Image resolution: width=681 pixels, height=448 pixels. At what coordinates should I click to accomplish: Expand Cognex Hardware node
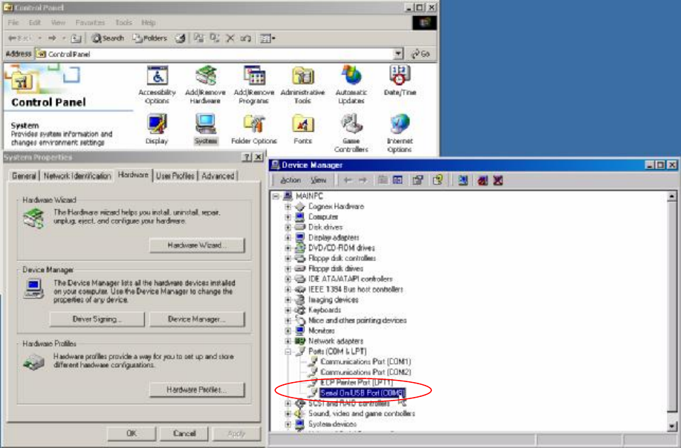point(288,207)
